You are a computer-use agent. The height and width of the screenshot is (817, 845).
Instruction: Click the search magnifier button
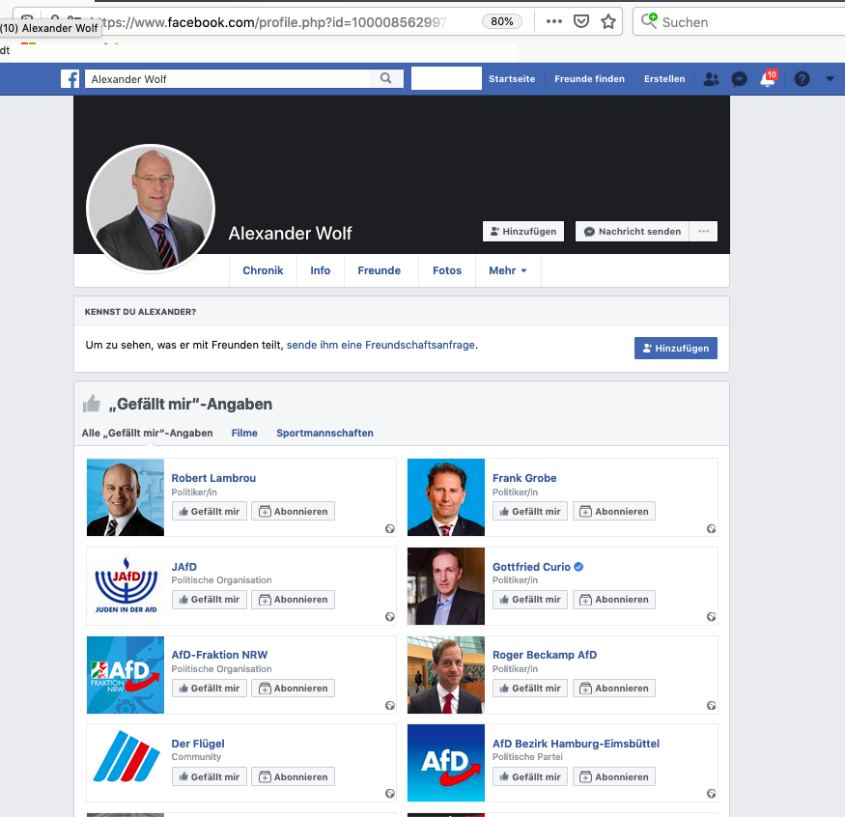click(x=386, y=78)
